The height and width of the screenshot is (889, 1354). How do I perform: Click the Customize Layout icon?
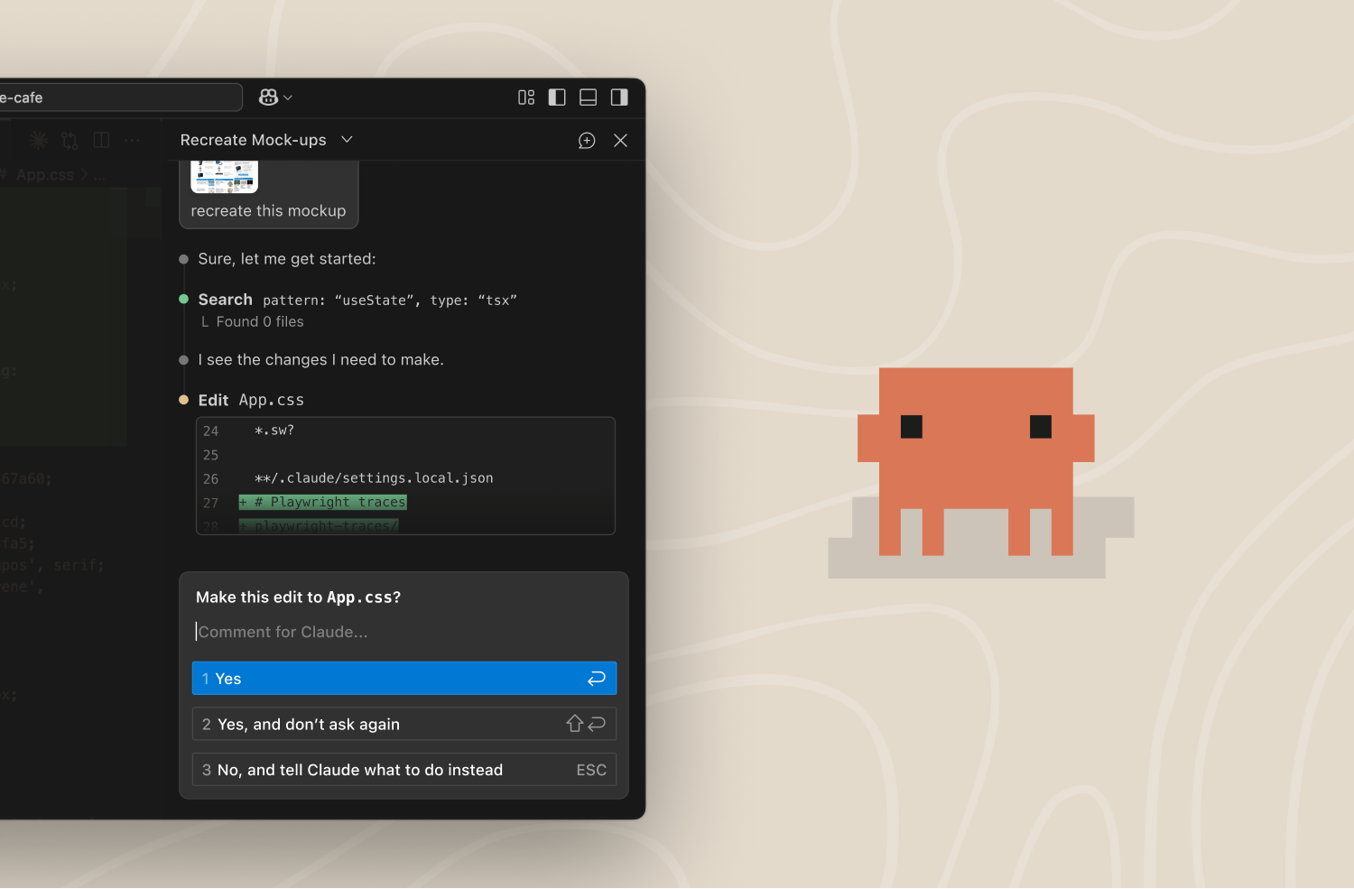pyautogui.click(x=526, y=97)
